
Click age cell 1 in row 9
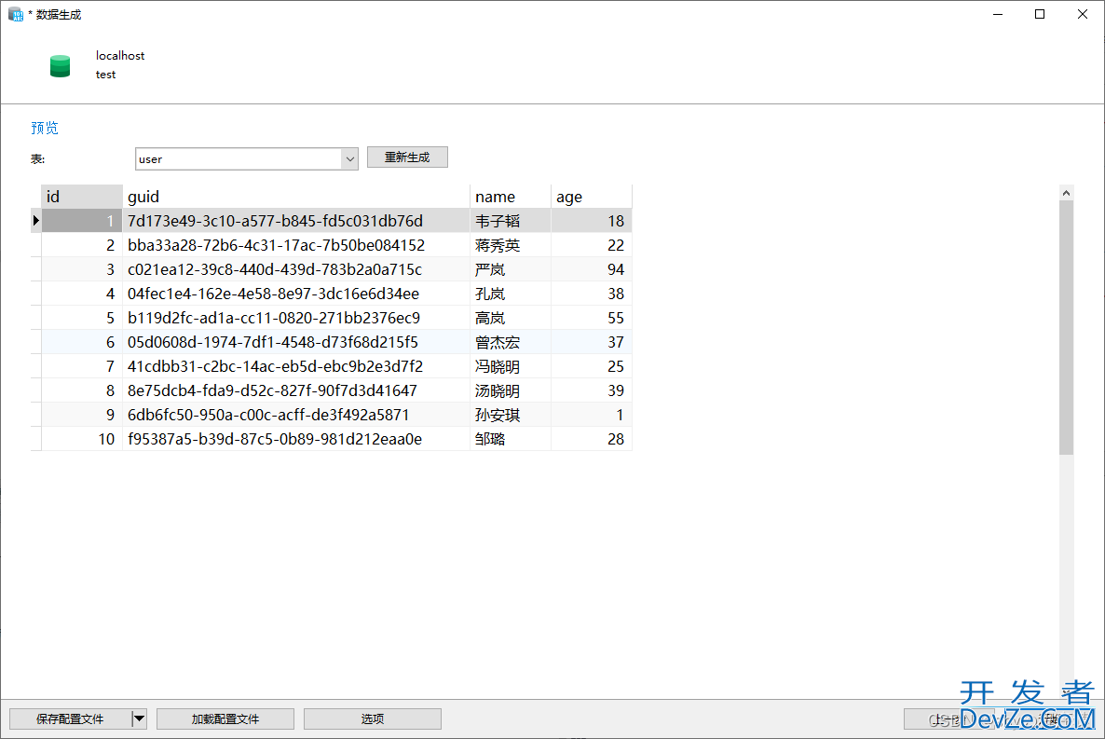(x=592, y=415)
